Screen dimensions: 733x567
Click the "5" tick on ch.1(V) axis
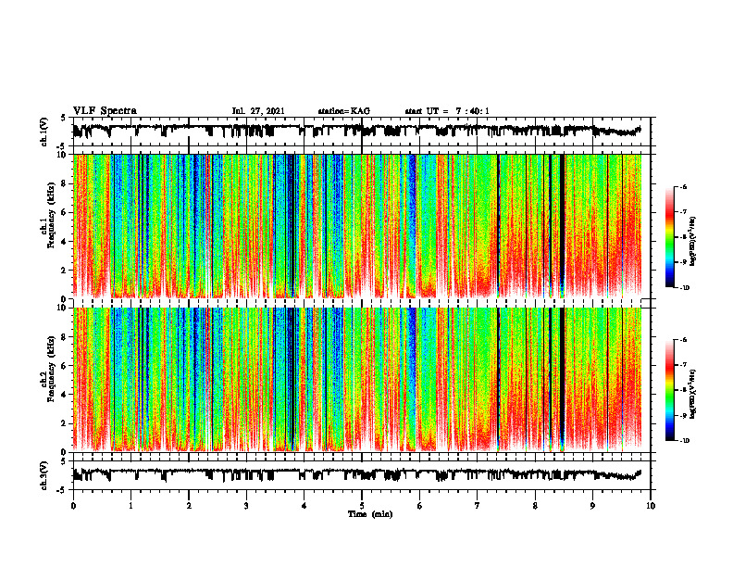[64, 119]
